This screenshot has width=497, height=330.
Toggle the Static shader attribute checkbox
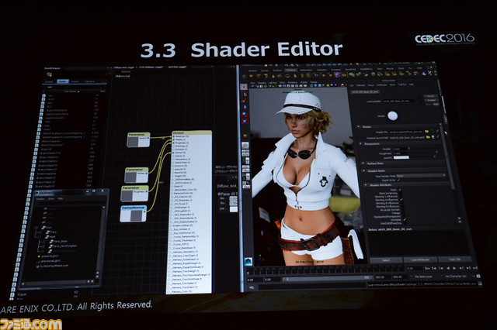(x=400, y=190)
